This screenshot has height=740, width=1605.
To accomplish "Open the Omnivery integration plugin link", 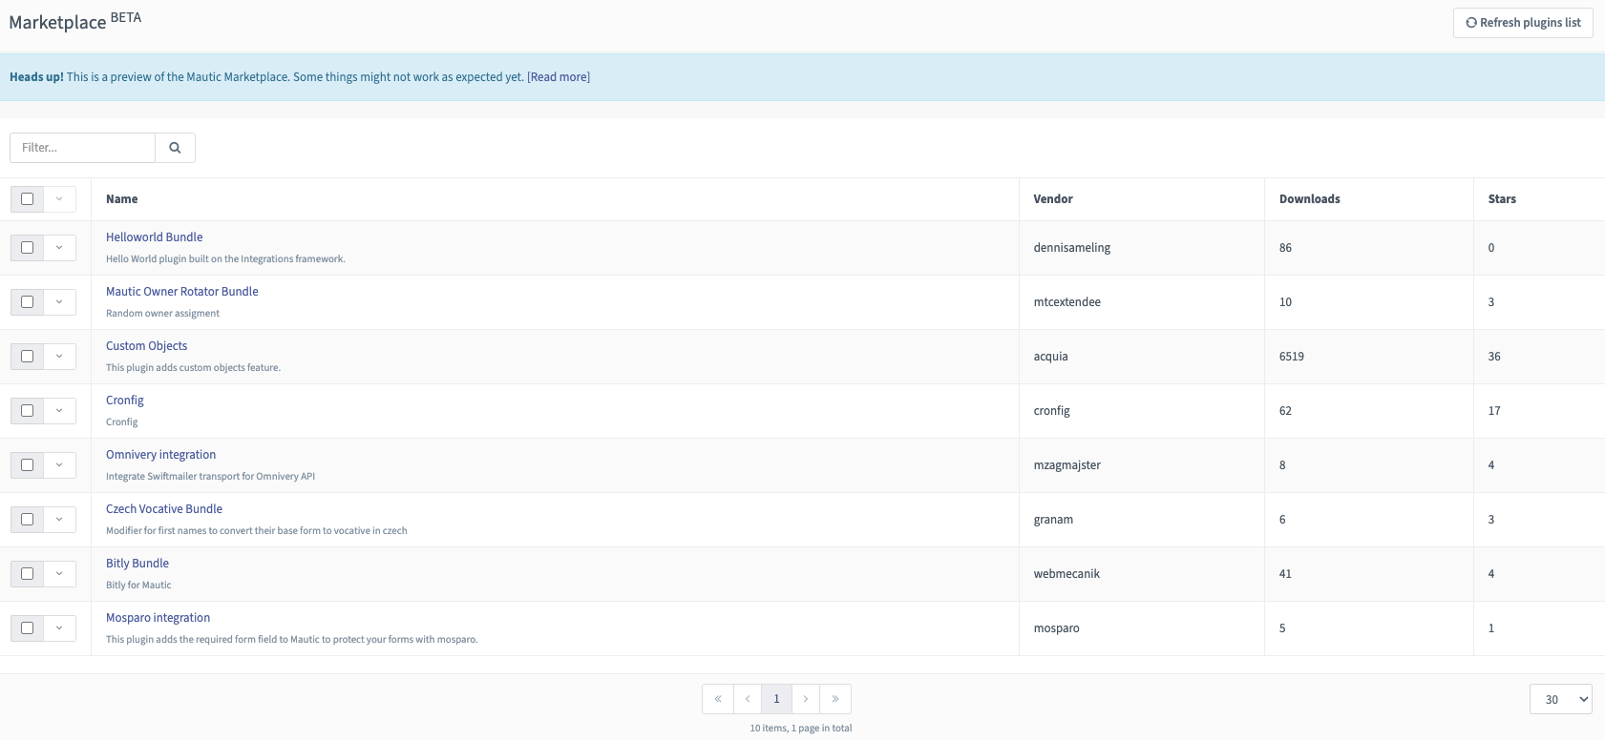I will coord(160,455).
